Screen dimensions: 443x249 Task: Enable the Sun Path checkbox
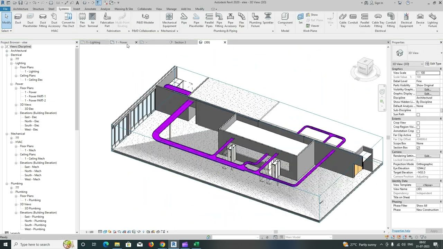(x=418, y=114)
